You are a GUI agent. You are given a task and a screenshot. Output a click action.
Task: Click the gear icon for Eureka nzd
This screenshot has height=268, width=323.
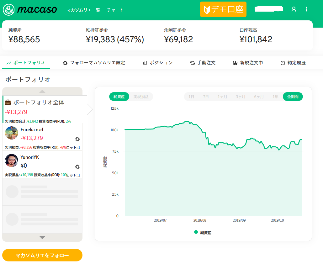(77, 139)
